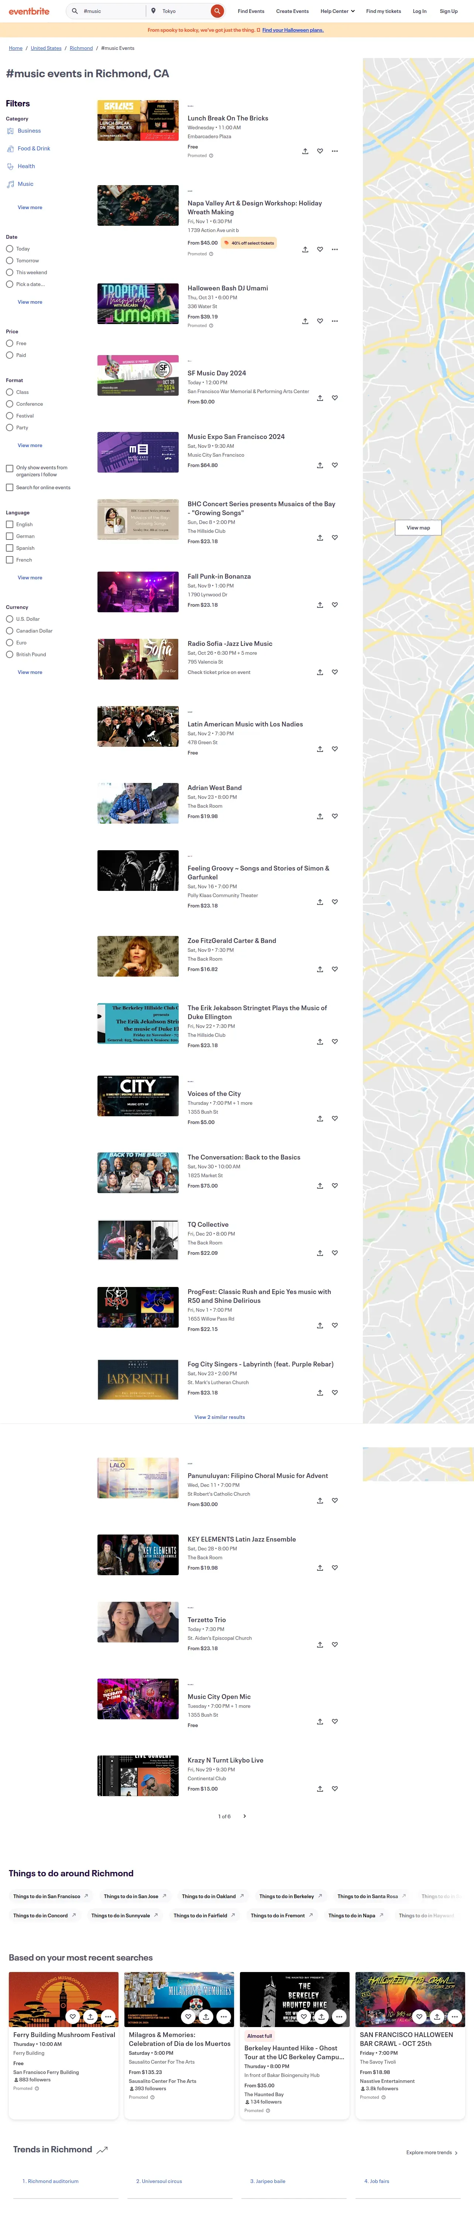
Task: Expand more languages with View more
Action: 30,578
